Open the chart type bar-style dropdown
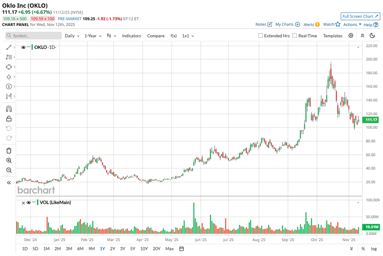Image resolution: width=383 pixels, height=256 pixels. coord(111,36)
